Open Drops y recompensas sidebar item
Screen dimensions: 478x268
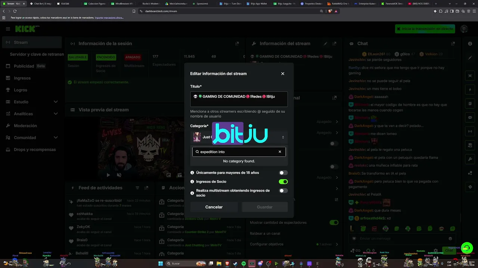pos(32,150)
